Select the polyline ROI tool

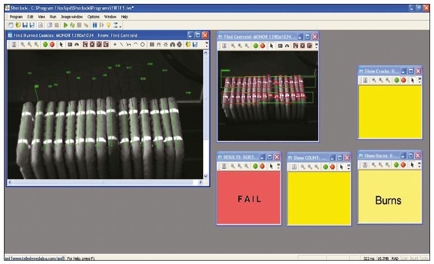pos(129,44)
